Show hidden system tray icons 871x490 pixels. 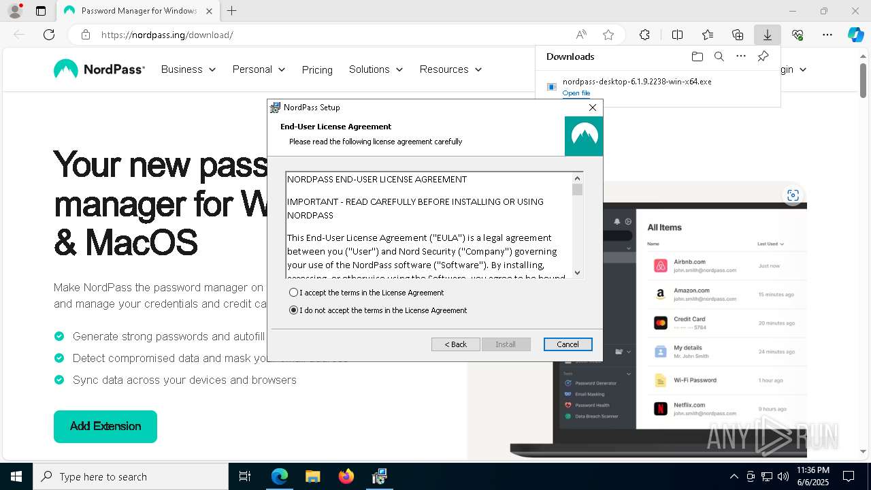734,476
